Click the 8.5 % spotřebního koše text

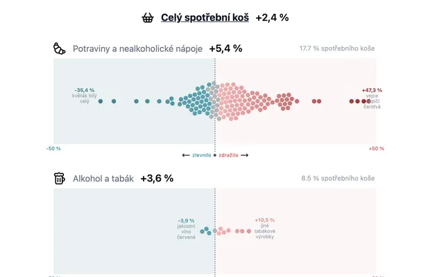click(338, 179)
